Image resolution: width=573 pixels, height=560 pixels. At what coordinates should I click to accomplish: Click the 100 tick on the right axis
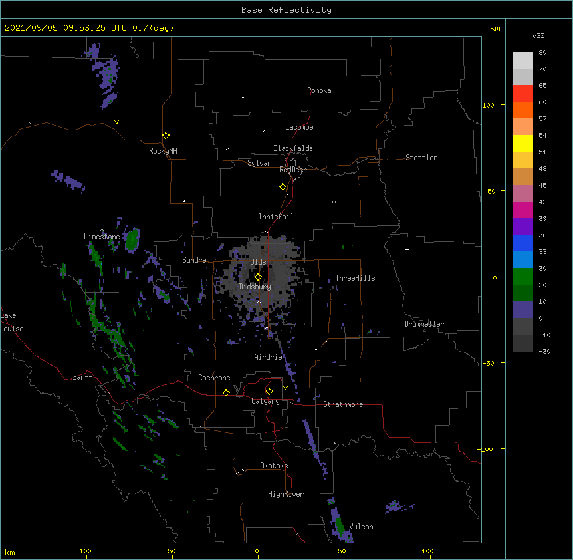pos(488,105)
